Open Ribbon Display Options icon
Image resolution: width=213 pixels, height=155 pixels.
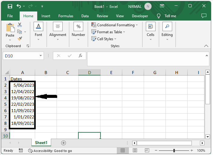point(162,6)
